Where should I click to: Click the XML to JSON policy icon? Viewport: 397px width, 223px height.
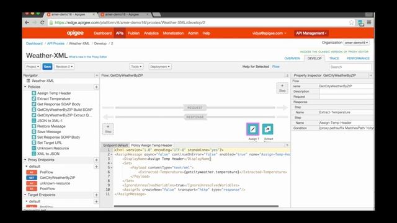pos(34,154)
